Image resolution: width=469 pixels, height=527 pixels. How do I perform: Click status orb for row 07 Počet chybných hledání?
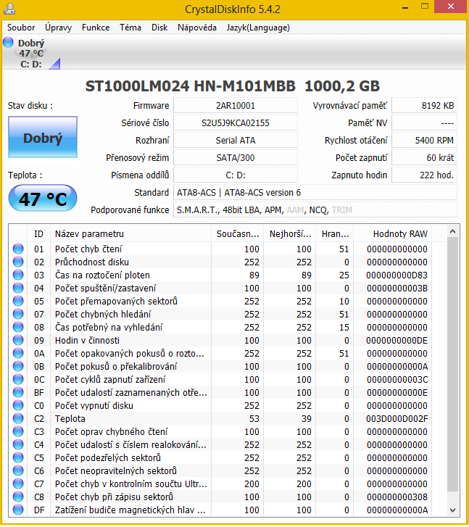coord(18,315)
